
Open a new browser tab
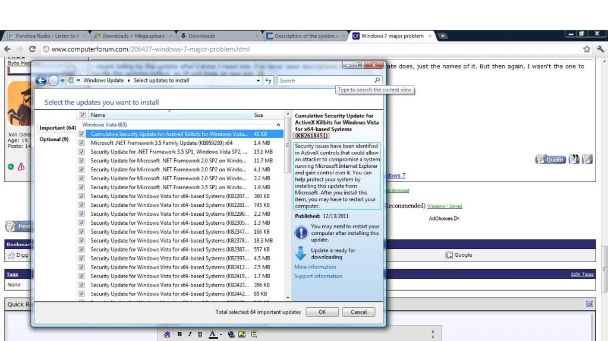click(442, 36)
